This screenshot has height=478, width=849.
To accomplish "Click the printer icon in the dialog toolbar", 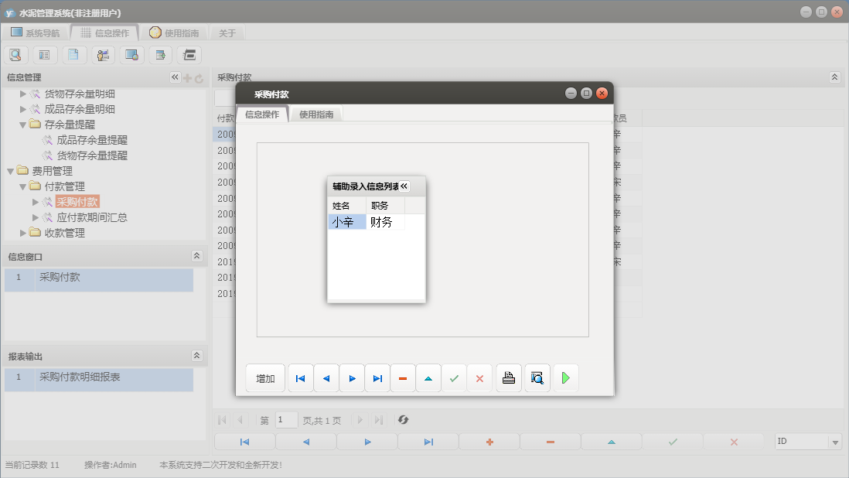I will (508, 378).
